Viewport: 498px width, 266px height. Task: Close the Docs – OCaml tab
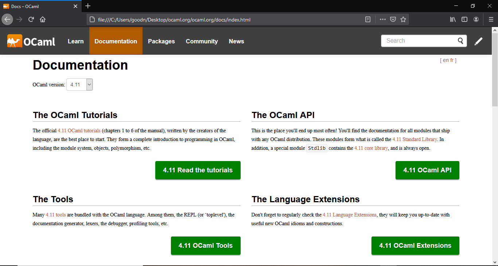pyautogui.click(x=75, y=6)
